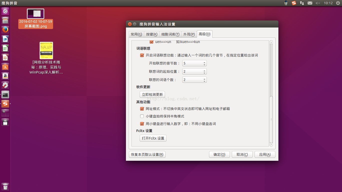Click the vertical scrollbar thumb in settings
The image size is (342, 192).
[x=271, y=119]
